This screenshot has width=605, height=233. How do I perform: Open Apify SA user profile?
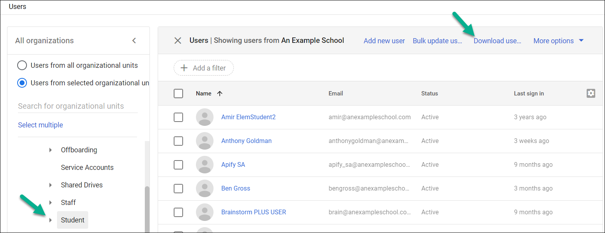point(233,164)
